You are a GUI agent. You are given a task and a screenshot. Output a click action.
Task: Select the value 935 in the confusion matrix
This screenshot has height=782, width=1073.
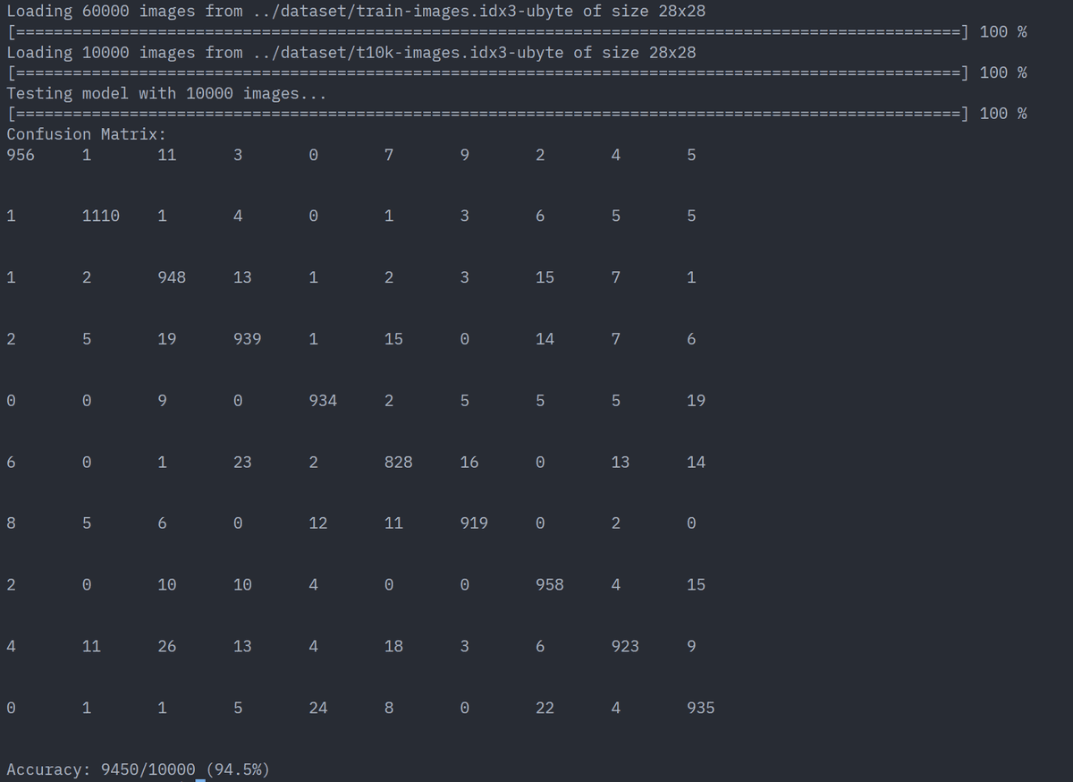(699, 707)
